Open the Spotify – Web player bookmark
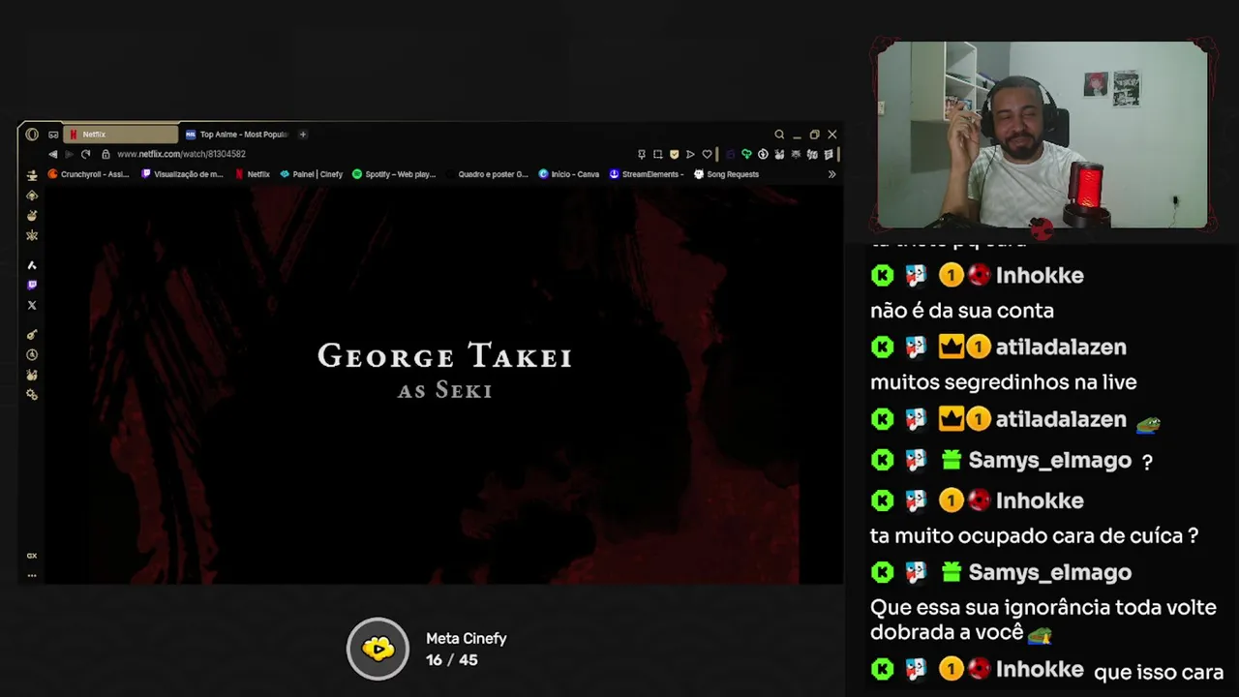1239x697 pixels. [394, 174]
